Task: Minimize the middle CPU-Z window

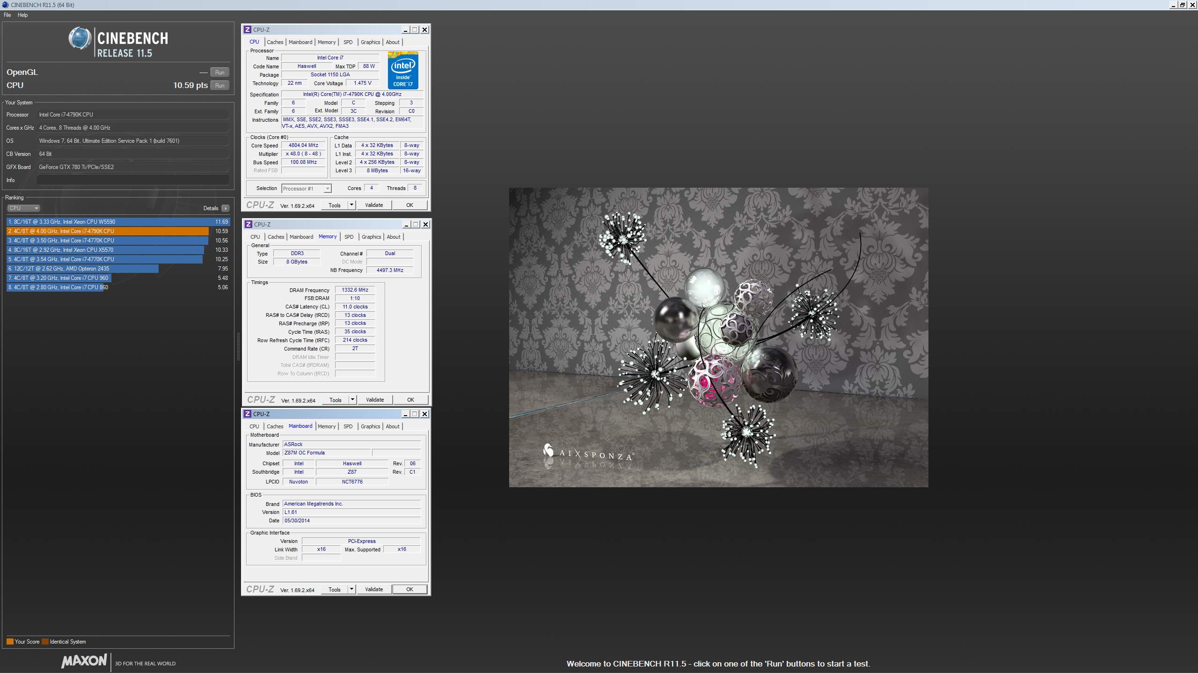Action: click(x=406, y=224)
